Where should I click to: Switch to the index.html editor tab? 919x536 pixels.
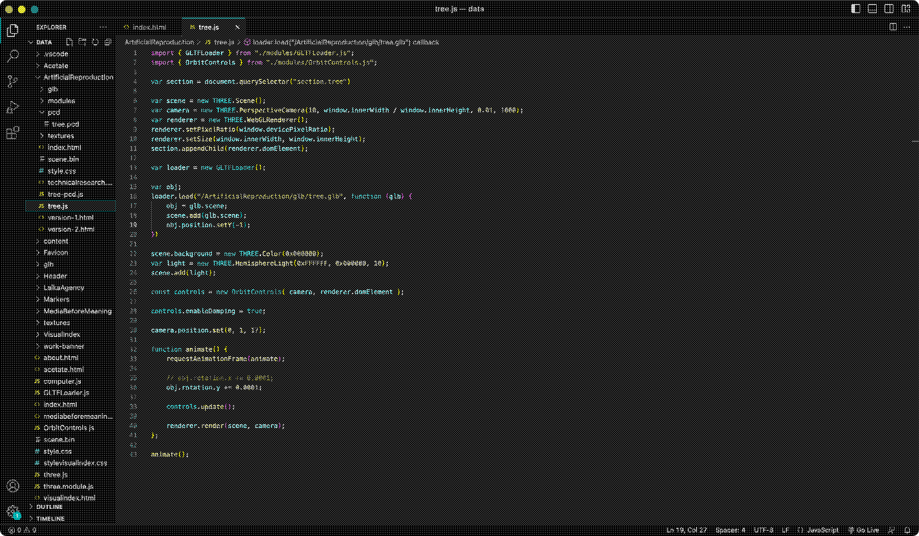pos(148,27)
